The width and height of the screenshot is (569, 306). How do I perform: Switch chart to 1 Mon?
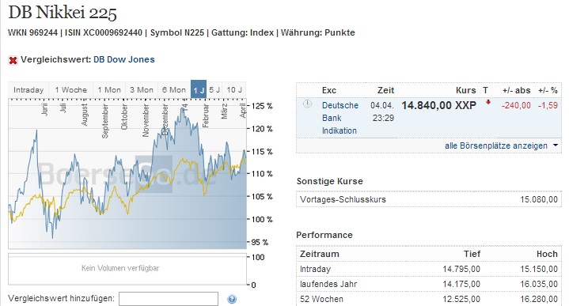pos(109,90)
